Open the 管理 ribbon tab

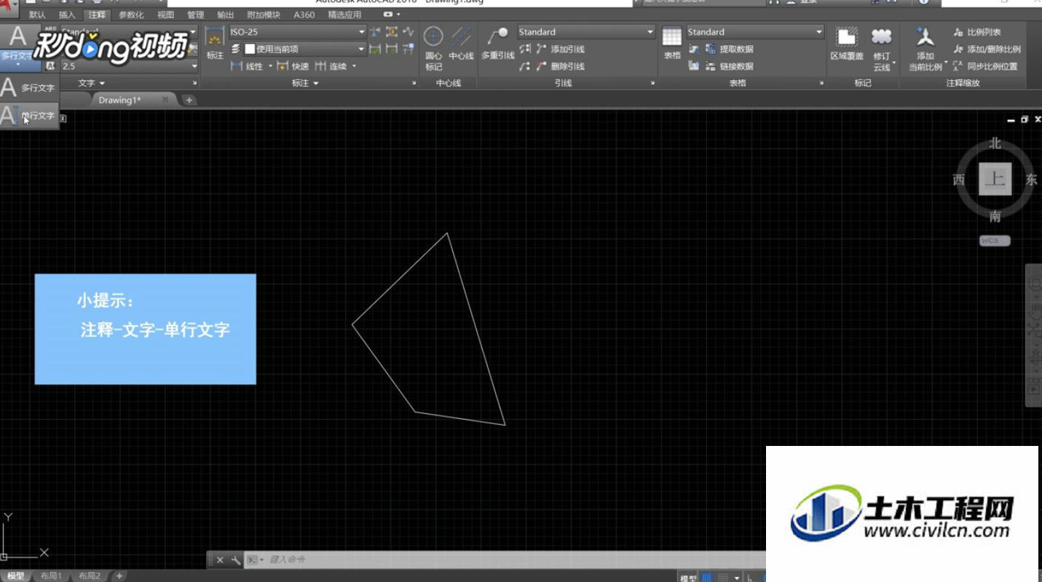click(x=195, y=15)
